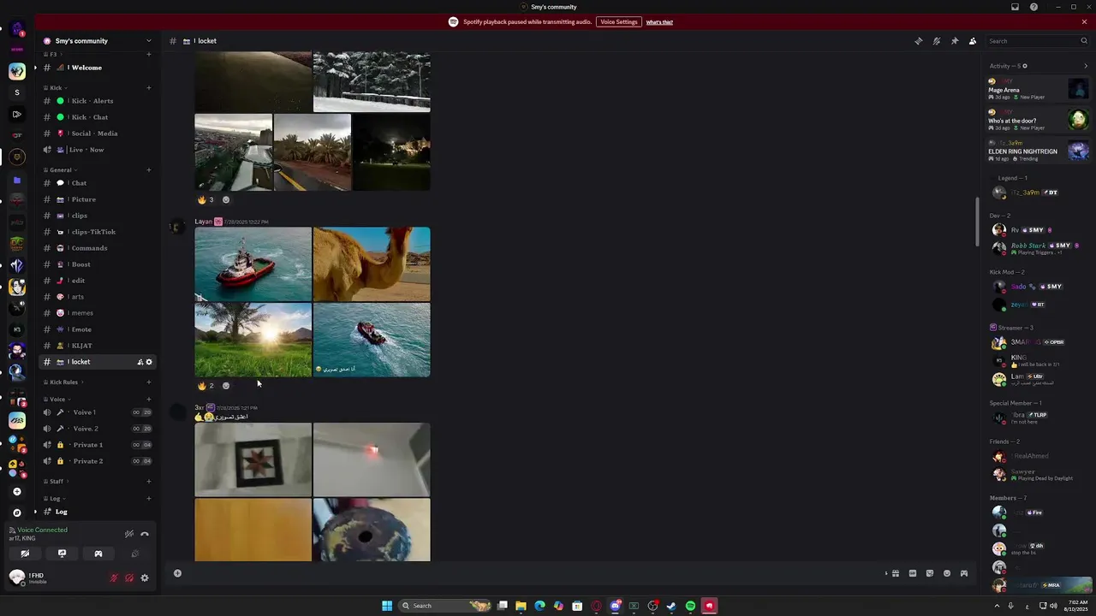Open Spotify from the Windows taskbar

pos(690,606)
